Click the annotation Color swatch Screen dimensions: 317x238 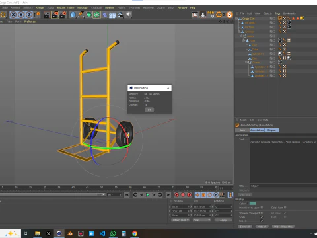pyautogui.click(x=252, y=204)
